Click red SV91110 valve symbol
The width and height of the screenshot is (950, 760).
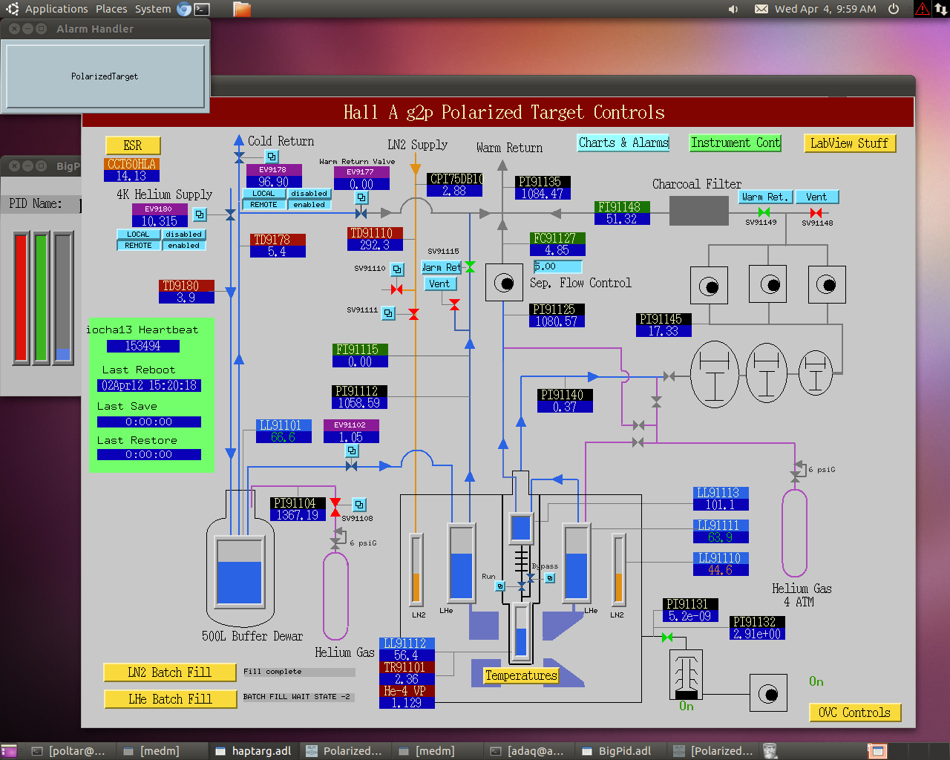(x=396, y=289)
